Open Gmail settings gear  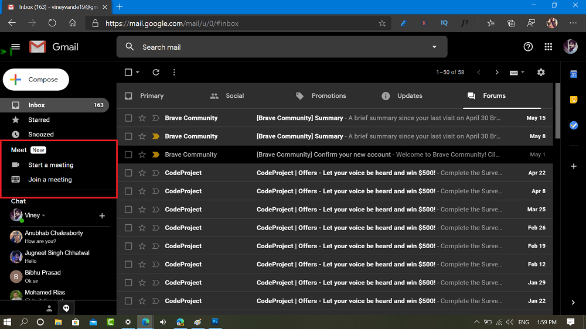pos(541,72)
